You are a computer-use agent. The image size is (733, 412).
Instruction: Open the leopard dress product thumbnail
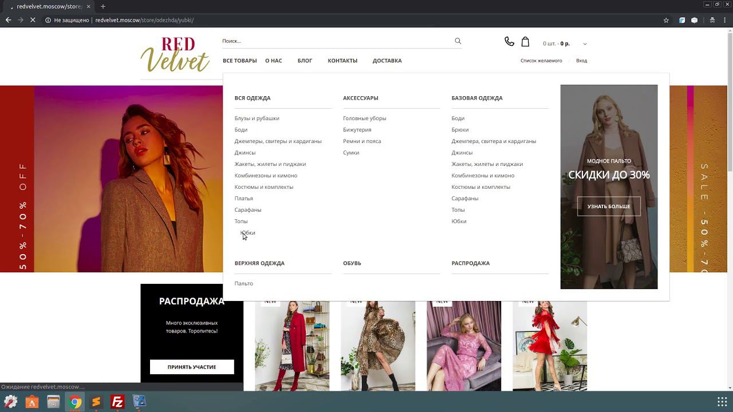click(x=378, y=346)
